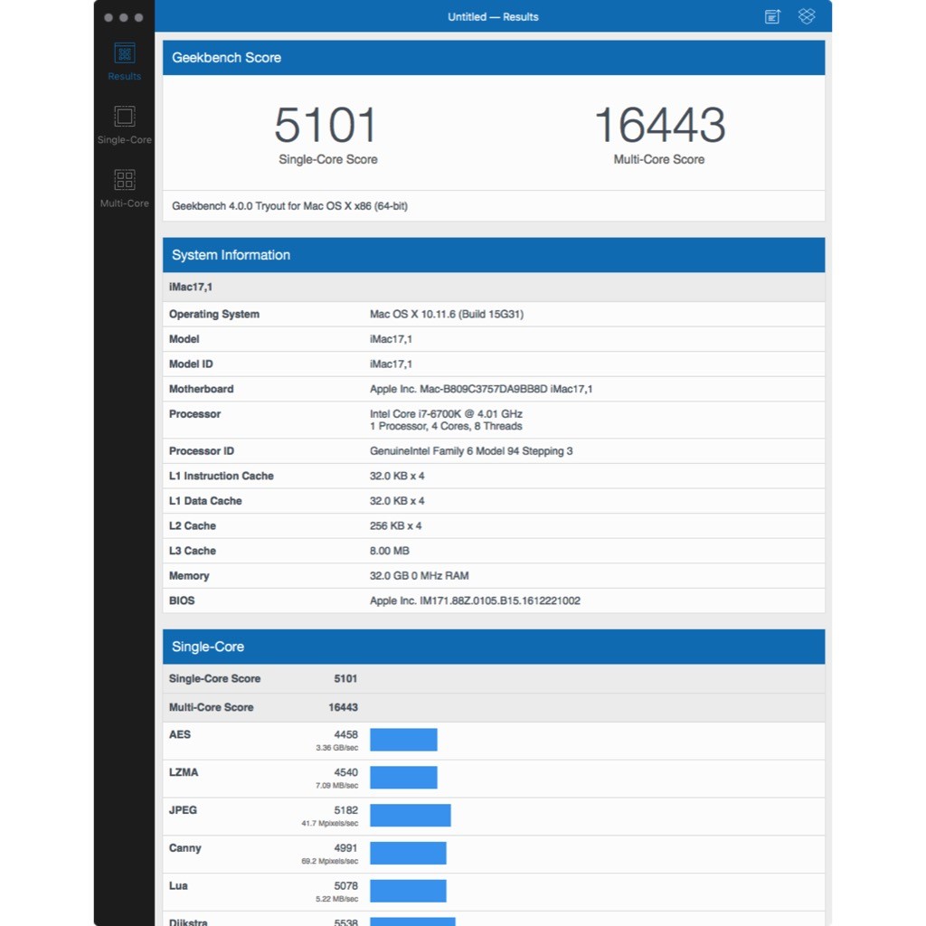
Task: Click the Canny score bar
Action: click(408, 853)
